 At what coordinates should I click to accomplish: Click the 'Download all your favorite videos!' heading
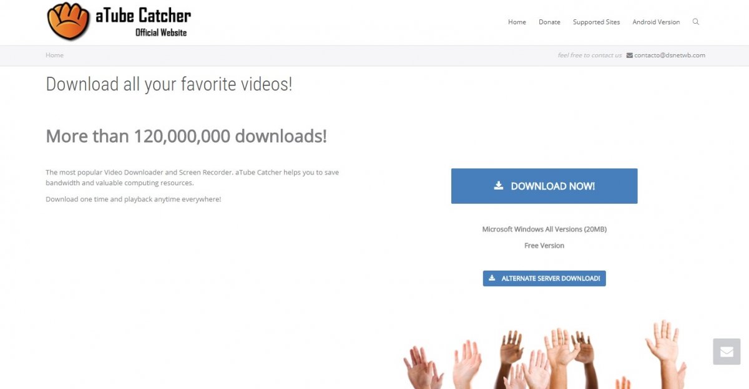click(x=169, y=84)
